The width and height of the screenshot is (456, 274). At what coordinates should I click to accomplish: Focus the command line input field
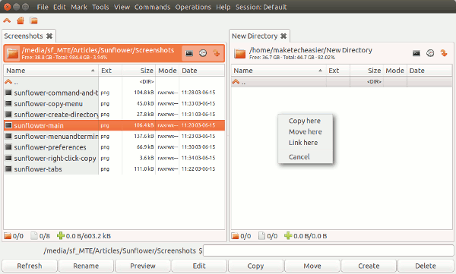(x=328, y=250)
